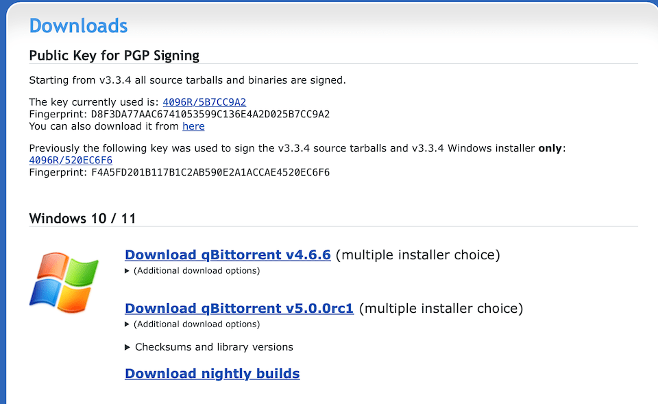Download qBittorrent v4.6.6
Viewport: 658px width, 404px height.
228,255
